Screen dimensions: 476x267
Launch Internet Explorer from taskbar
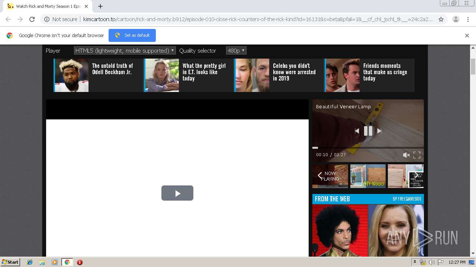pos(30,262)
